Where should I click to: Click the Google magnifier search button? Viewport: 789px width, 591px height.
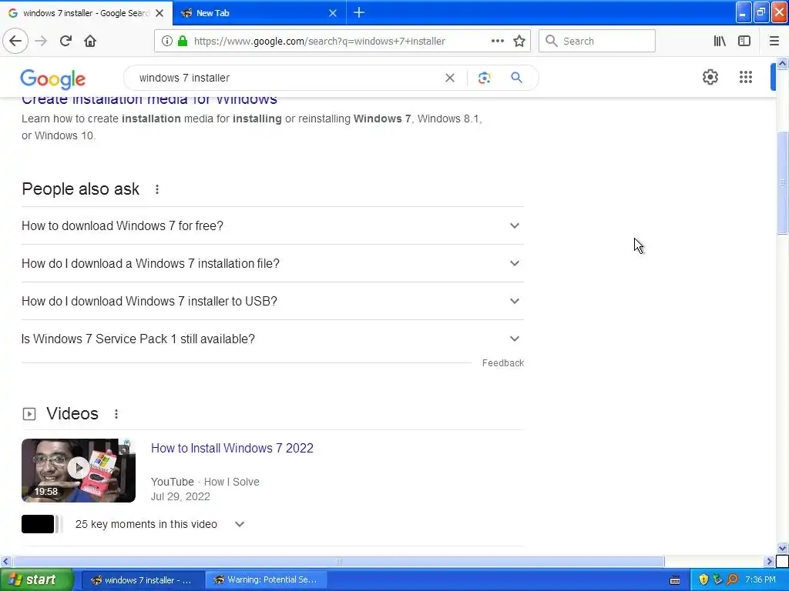coord(516,78)
